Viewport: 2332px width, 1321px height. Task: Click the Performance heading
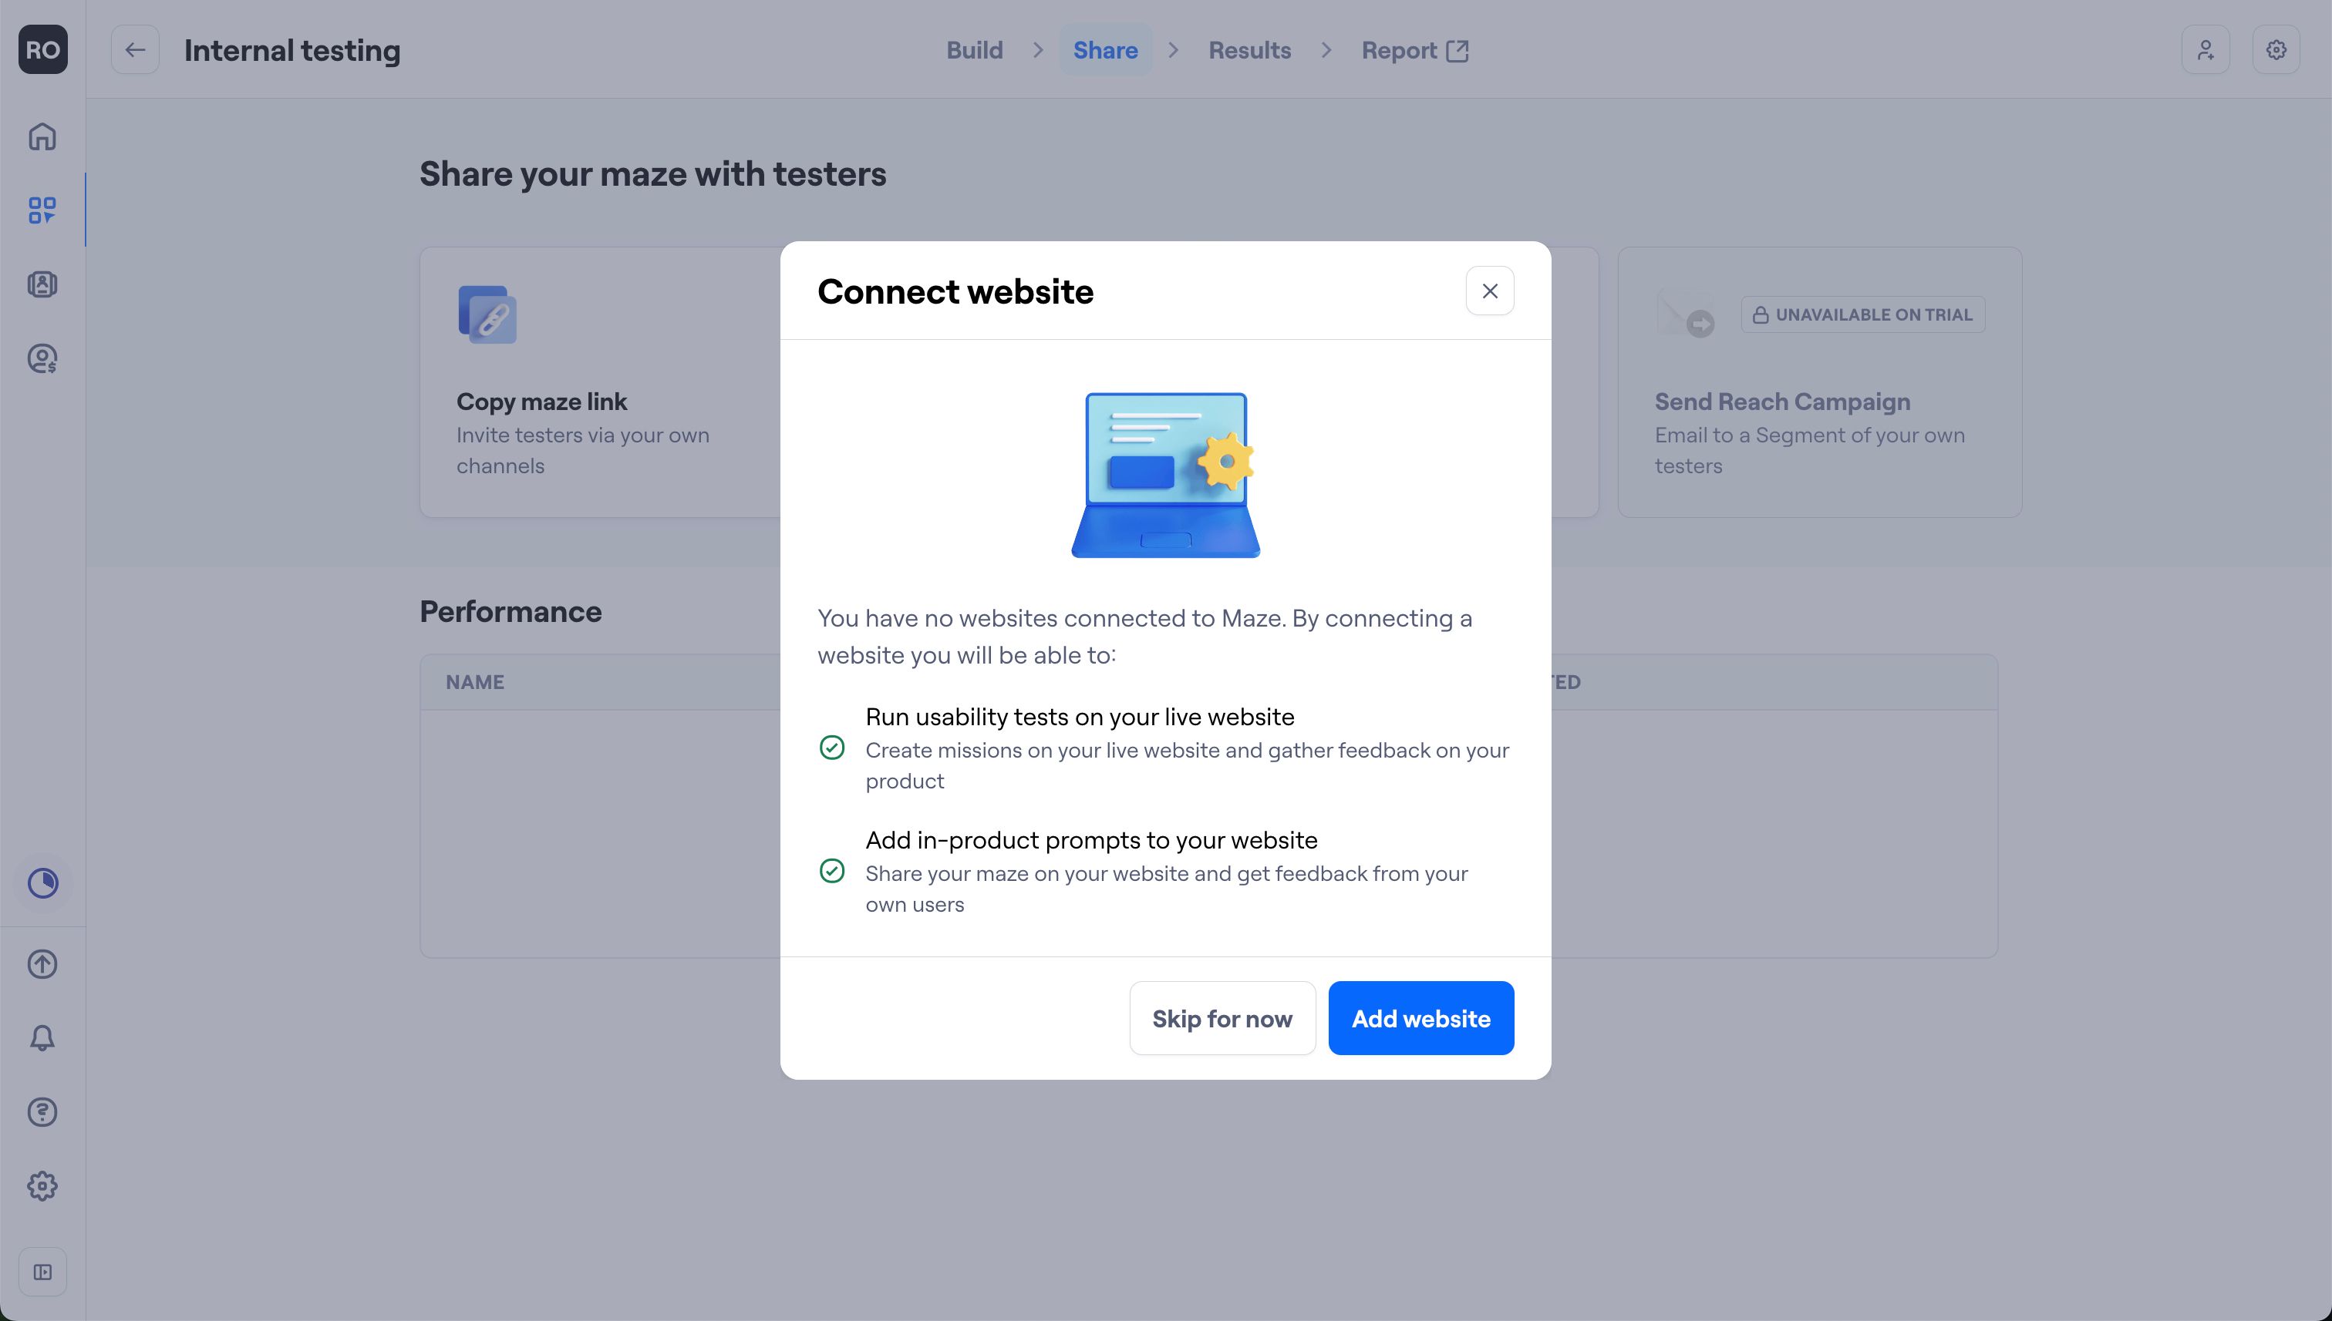tap(511, 611)
